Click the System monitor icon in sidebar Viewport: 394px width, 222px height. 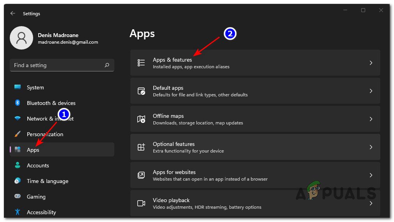tap(18, 87)
